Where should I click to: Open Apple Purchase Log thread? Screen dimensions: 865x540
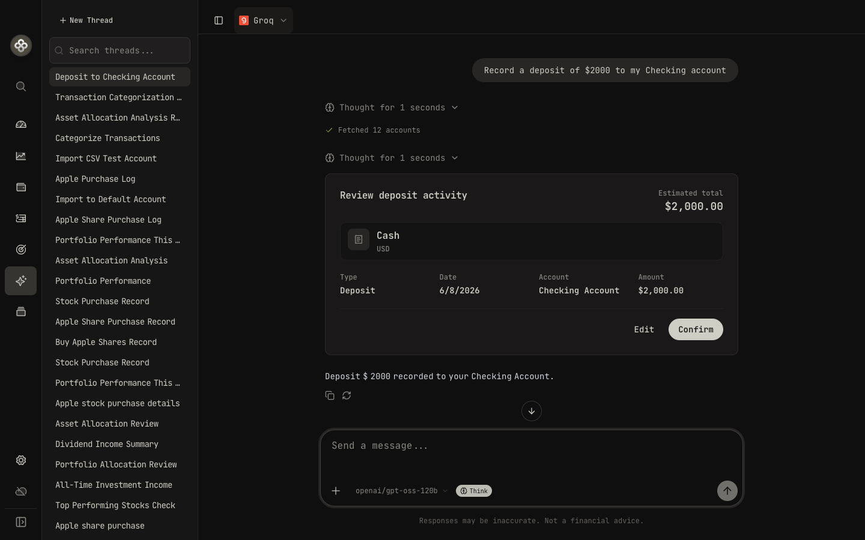[120, 179]
